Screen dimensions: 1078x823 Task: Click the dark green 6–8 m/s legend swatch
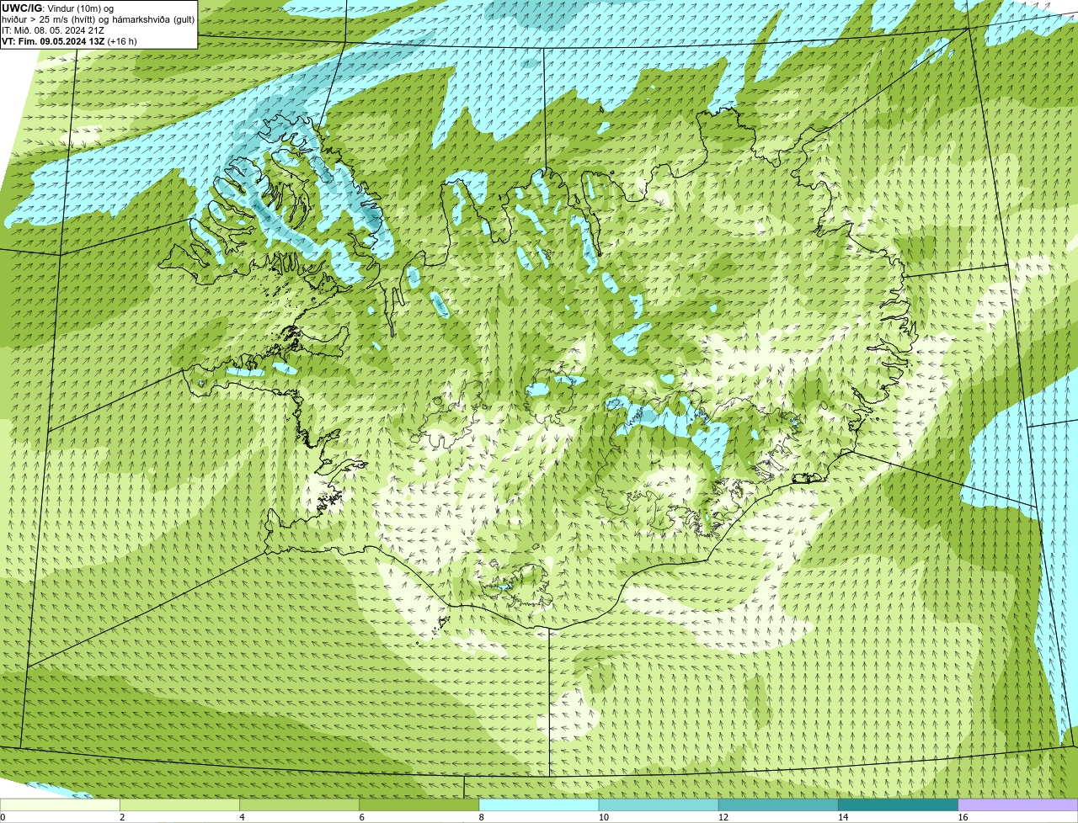pos(419,804)
